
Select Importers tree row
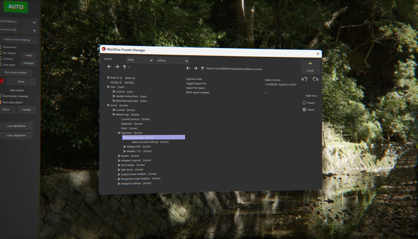tap(132, 124)
